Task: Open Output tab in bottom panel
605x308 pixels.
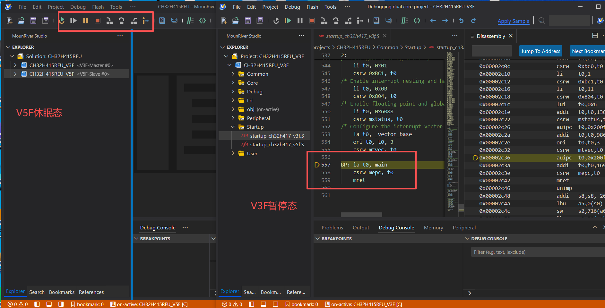Action: click(361, 227)
